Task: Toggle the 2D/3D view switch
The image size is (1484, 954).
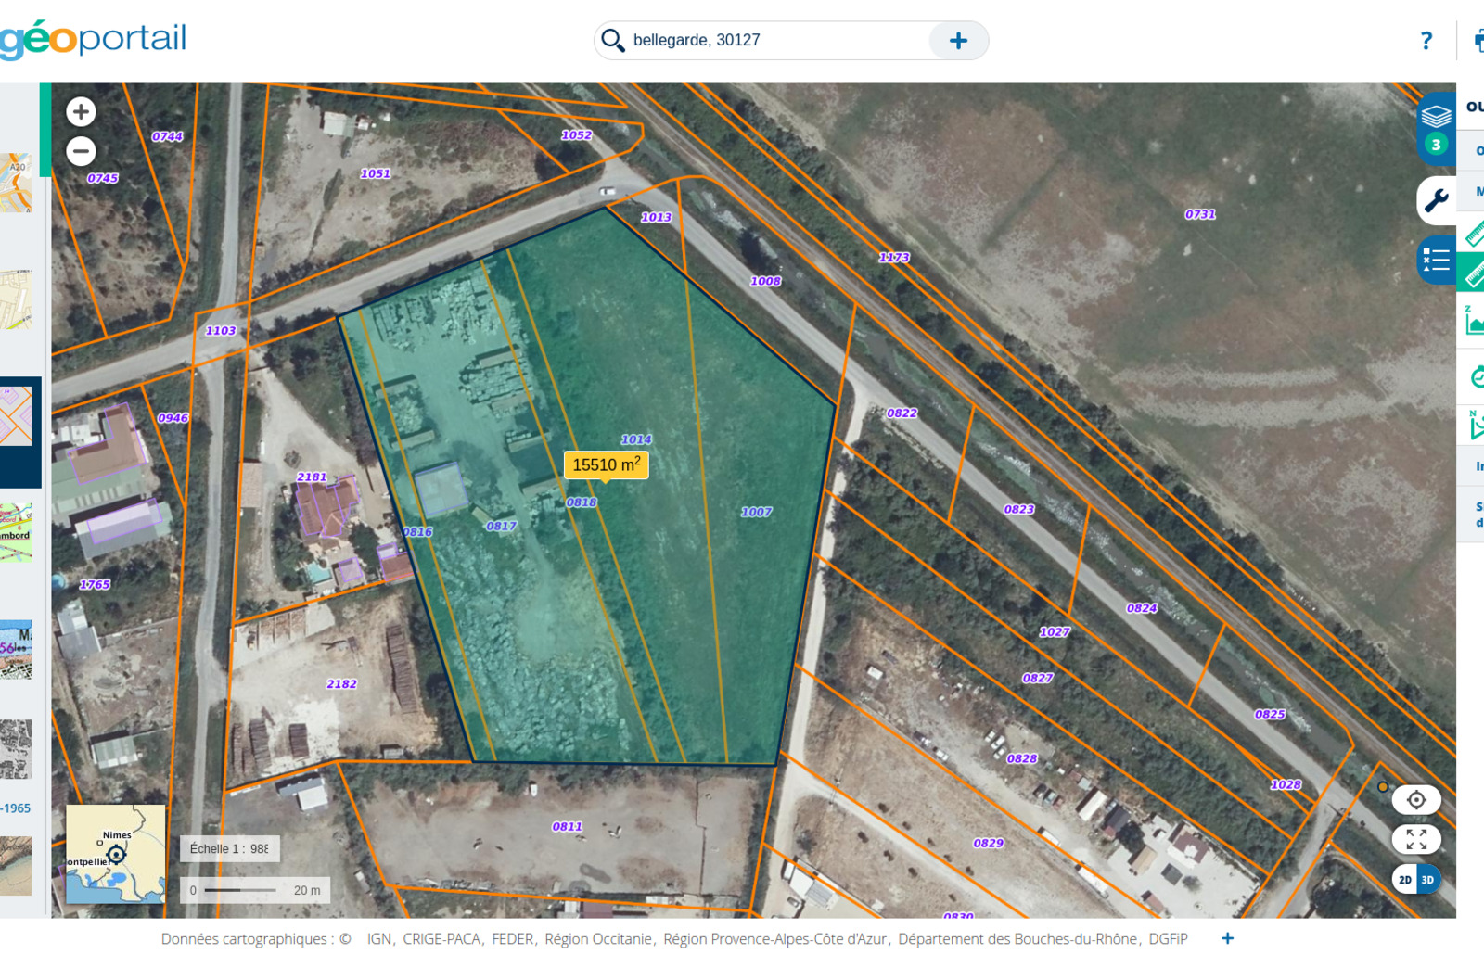Action: (1415, 880)
